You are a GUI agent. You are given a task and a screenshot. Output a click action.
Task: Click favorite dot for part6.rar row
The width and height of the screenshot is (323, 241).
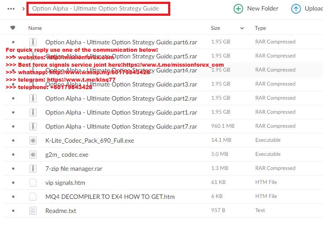(13, 42)
